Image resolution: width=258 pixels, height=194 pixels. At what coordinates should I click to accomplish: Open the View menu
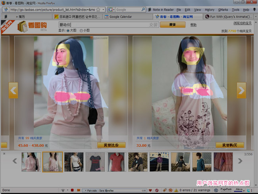point(197,10)
